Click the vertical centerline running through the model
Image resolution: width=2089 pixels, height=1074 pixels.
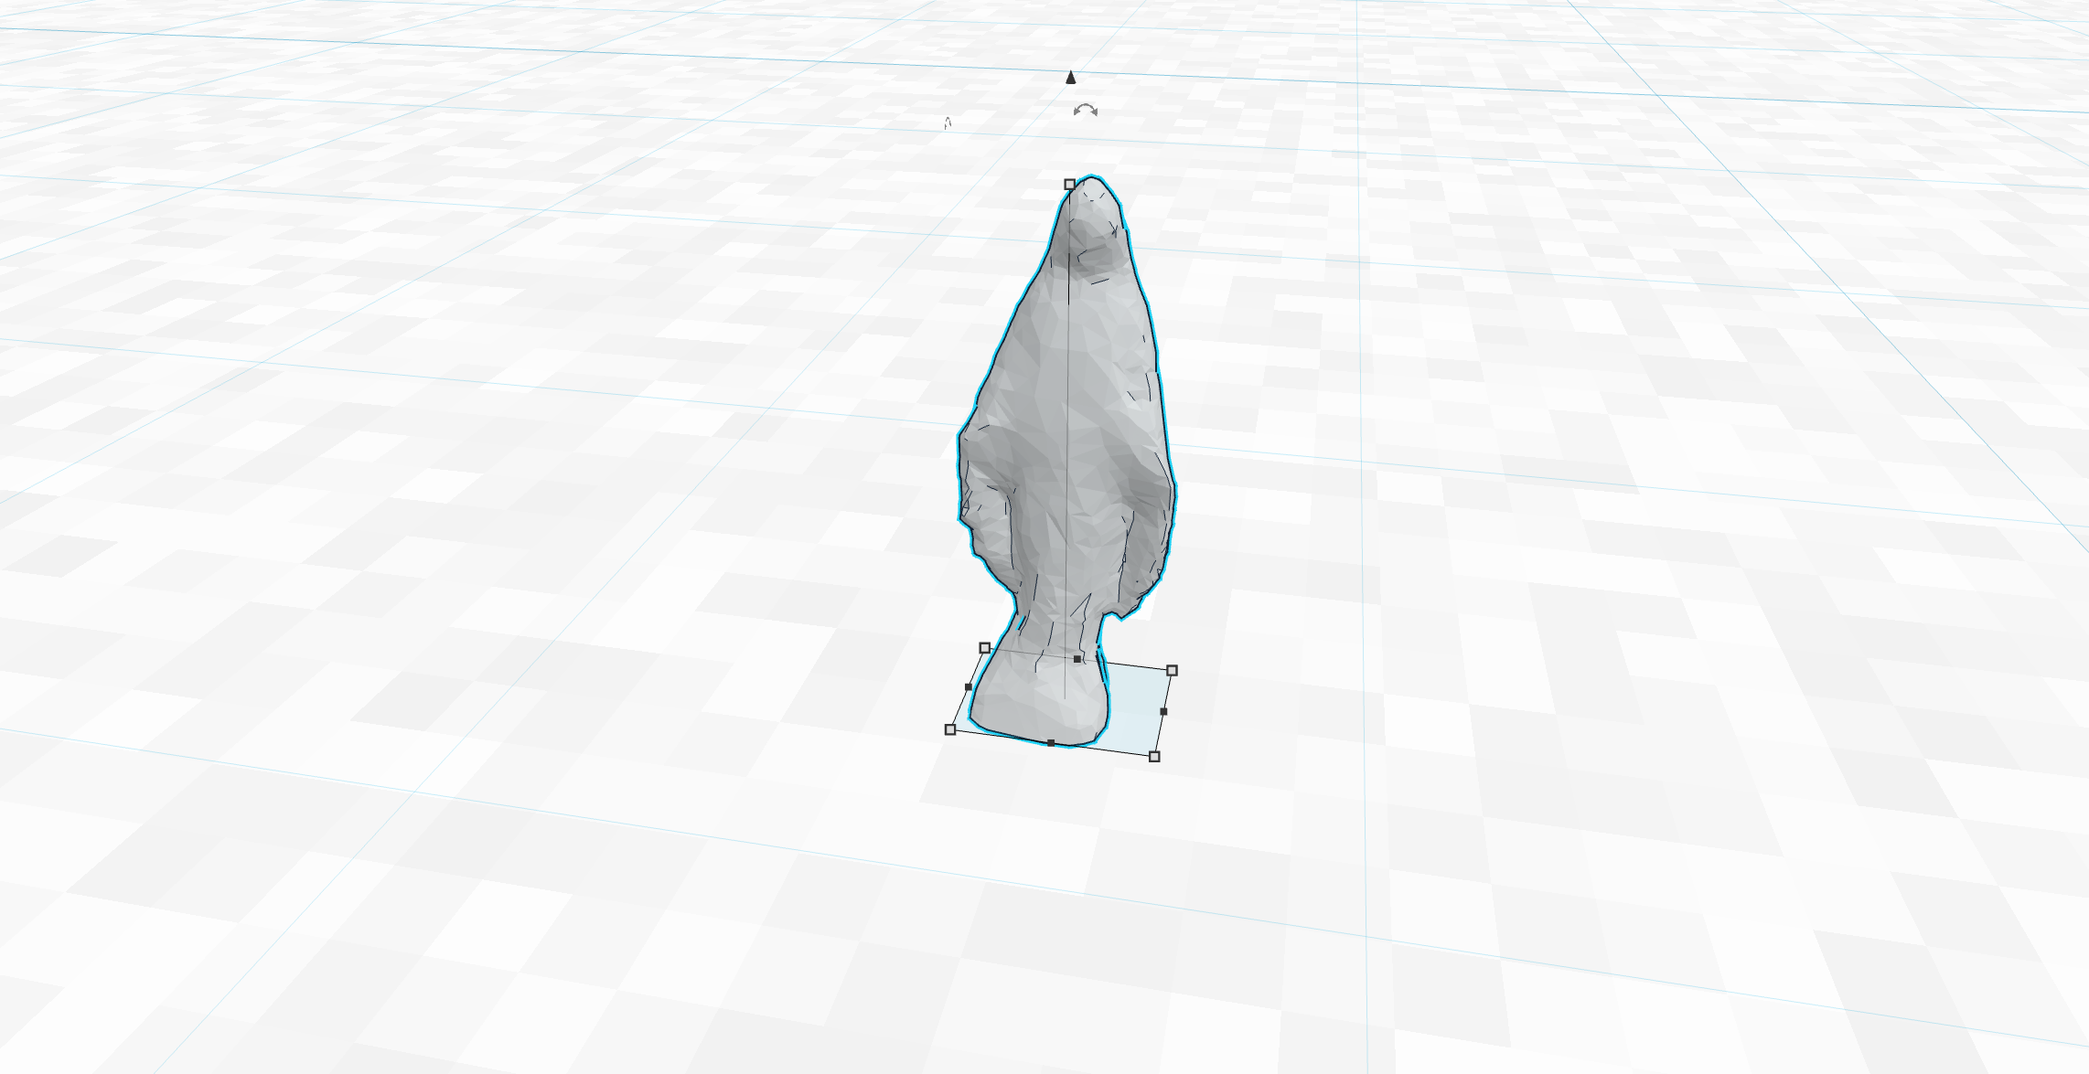click(1066, 457)
